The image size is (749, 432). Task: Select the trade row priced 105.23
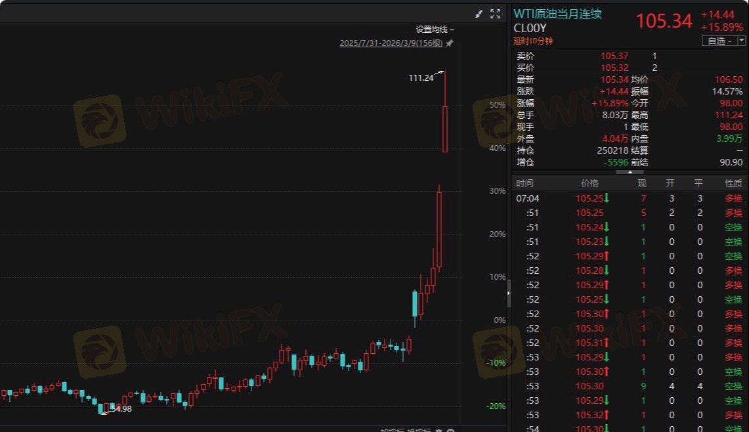pyautogui.click(x=629, y=242)
